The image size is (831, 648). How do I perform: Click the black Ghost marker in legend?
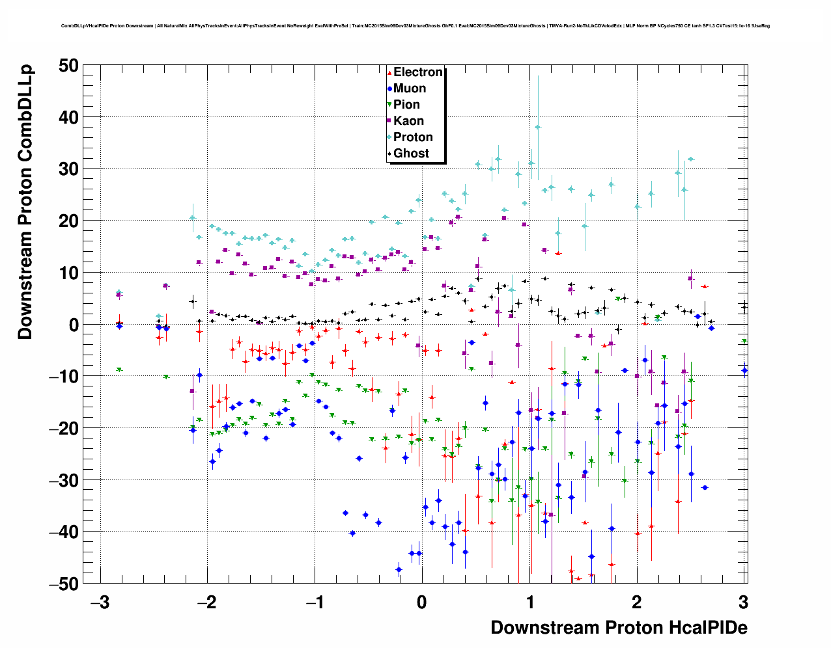[x=389, y=154]
